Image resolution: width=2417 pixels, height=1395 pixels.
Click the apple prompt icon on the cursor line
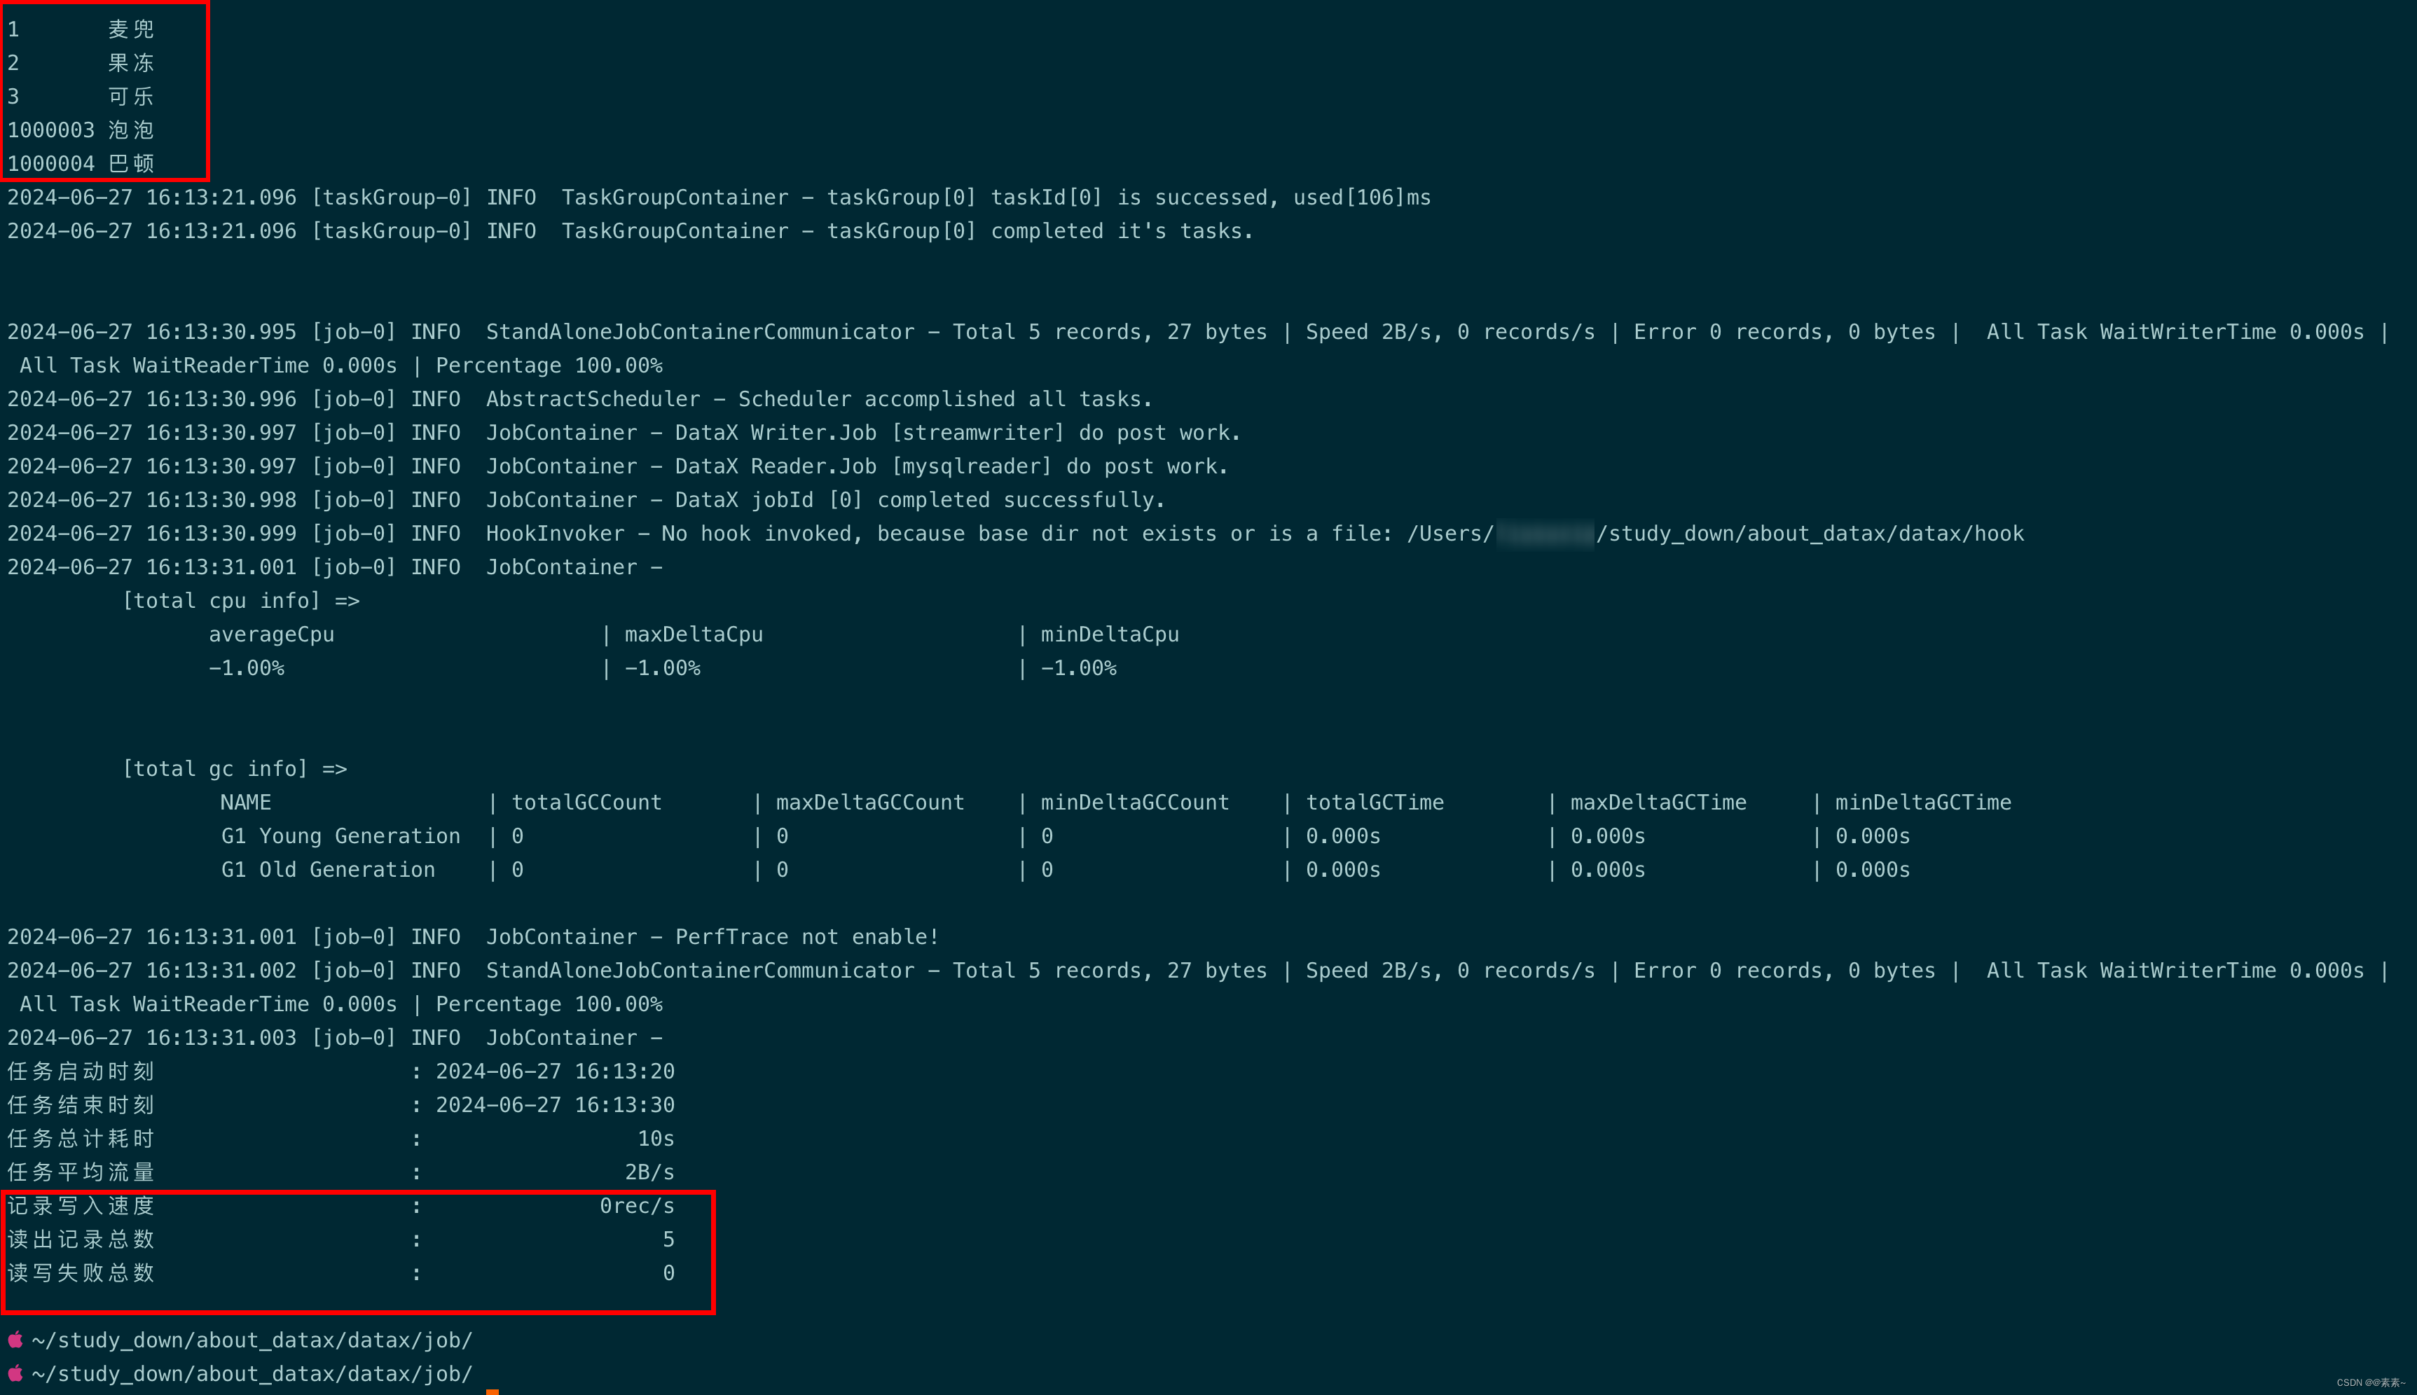[15, 1373]
